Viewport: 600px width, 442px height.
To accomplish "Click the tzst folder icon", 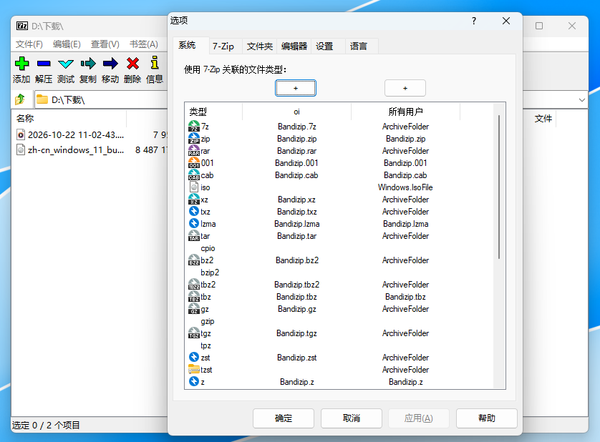I will coord(194,370).
